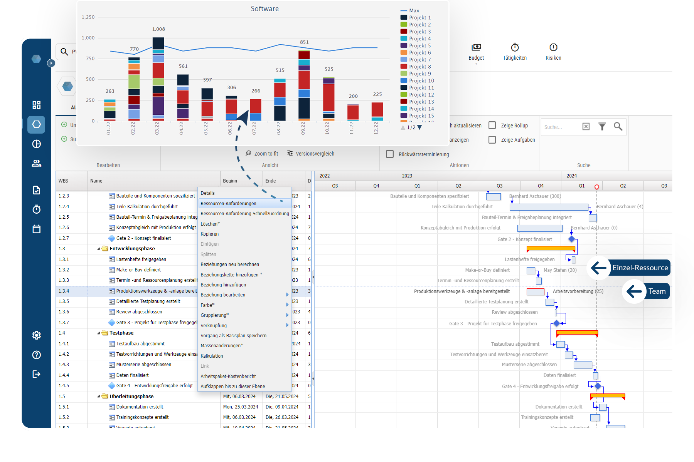The image size is (694, 462).
Task: Toggle the Rückwärtsterminierung checkbox
Action: point(390,154)
